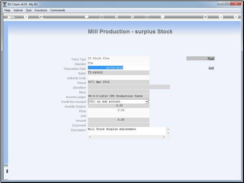Click the checkmark submit toolbar icon
The image size is (244, 183).
[x=221, y=17]
